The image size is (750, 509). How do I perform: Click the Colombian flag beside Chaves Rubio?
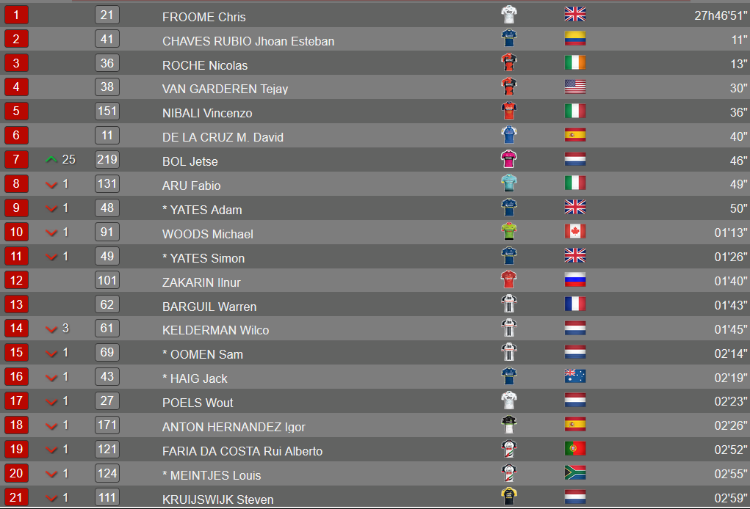[575, 39]
